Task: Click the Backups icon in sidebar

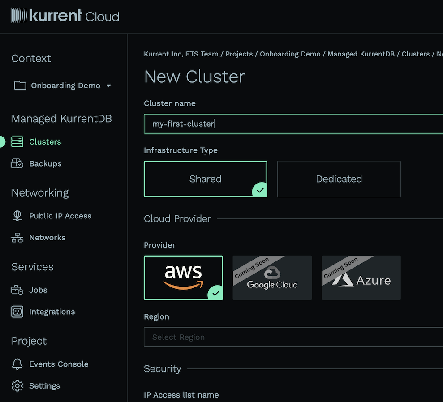Action: coord(17,163)
